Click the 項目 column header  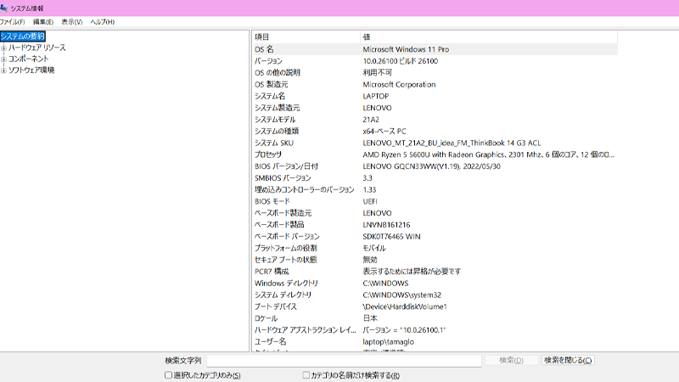point(306,37)
